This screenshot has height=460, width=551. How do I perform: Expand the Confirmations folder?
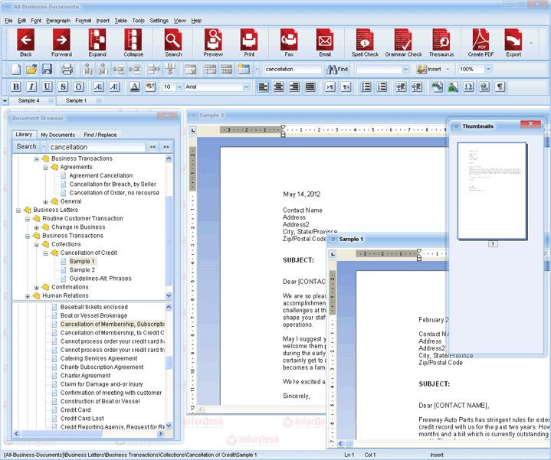click(x=36, y=287)
